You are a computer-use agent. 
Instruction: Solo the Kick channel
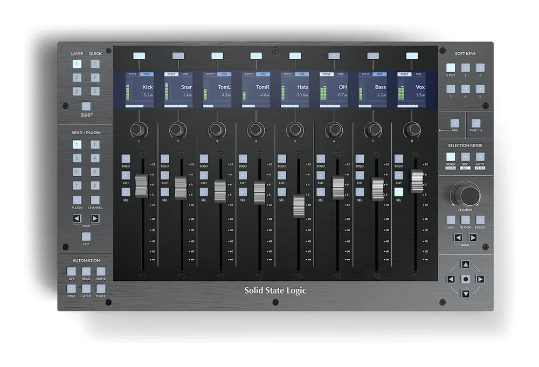[x=126, y=158]
